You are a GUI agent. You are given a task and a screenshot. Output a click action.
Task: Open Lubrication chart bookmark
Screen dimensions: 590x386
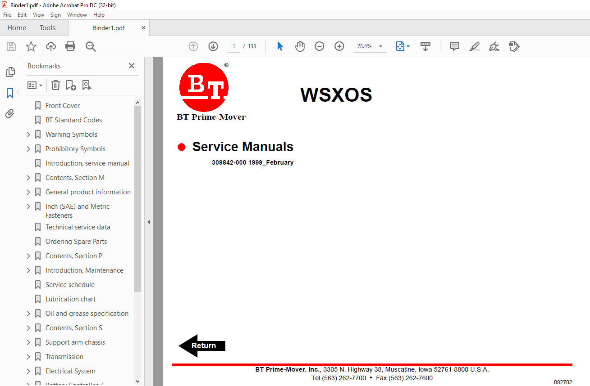coord(70,299)
